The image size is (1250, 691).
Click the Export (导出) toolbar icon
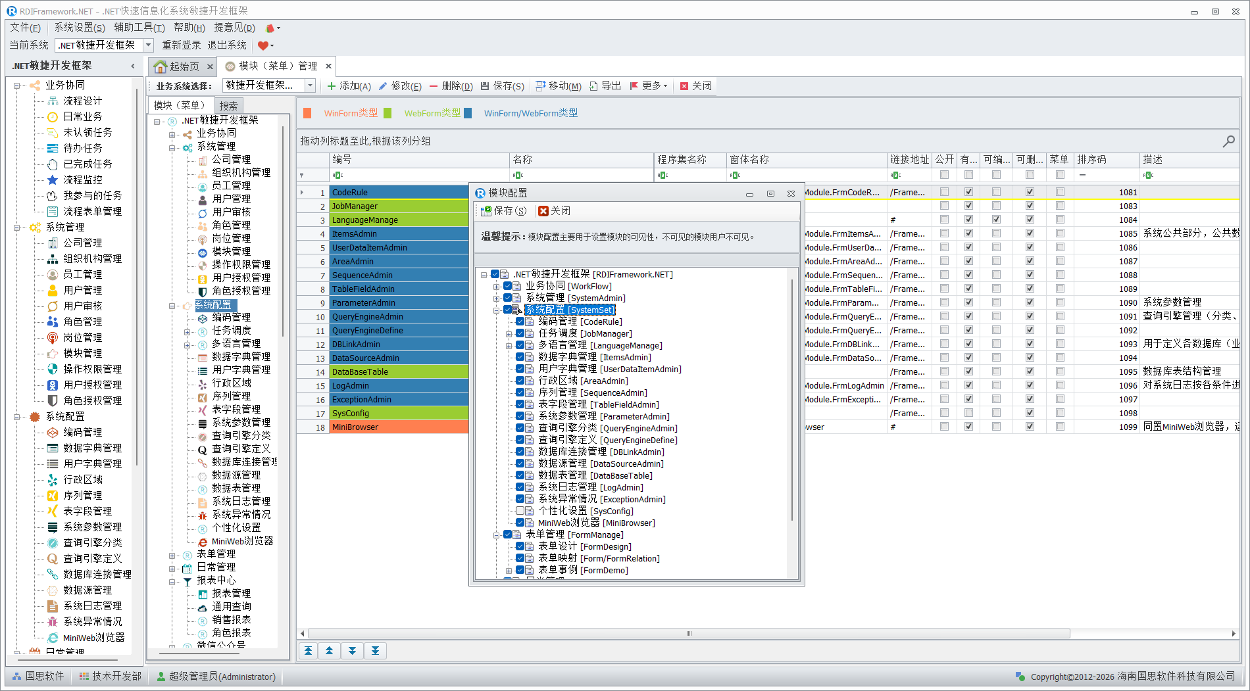(x=593, y=86)
